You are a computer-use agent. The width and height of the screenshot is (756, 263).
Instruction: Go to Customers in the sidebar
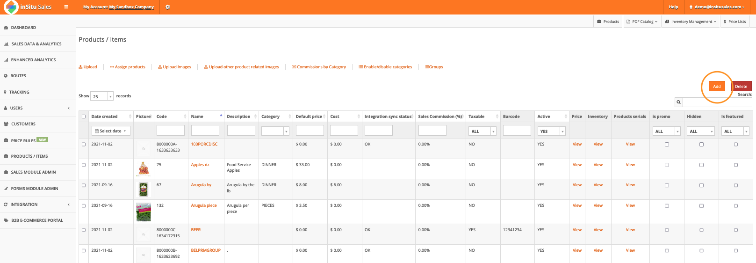pyautogui.click(x=23, y=124)
